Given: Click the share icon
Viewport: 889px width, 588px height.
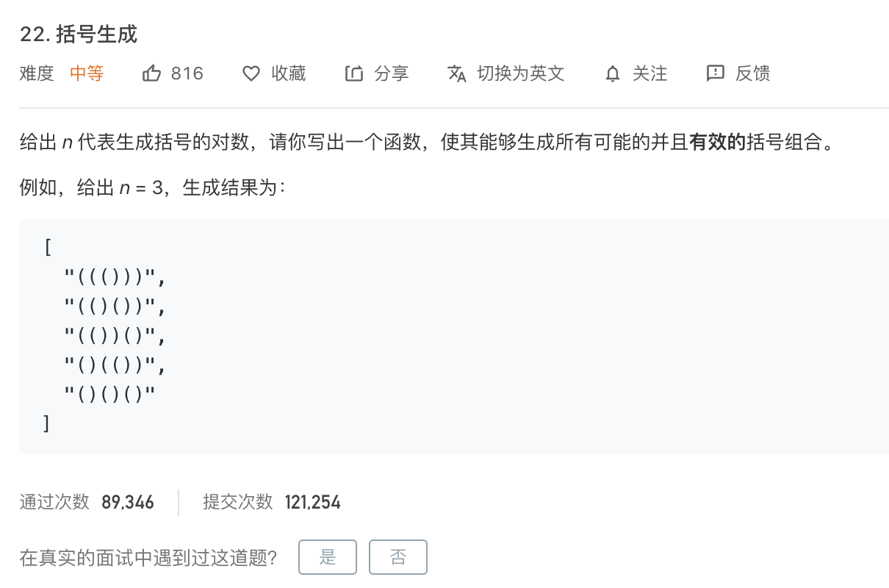Looking at the screenshot, I should pyautogui.click(x=354, y=73).
